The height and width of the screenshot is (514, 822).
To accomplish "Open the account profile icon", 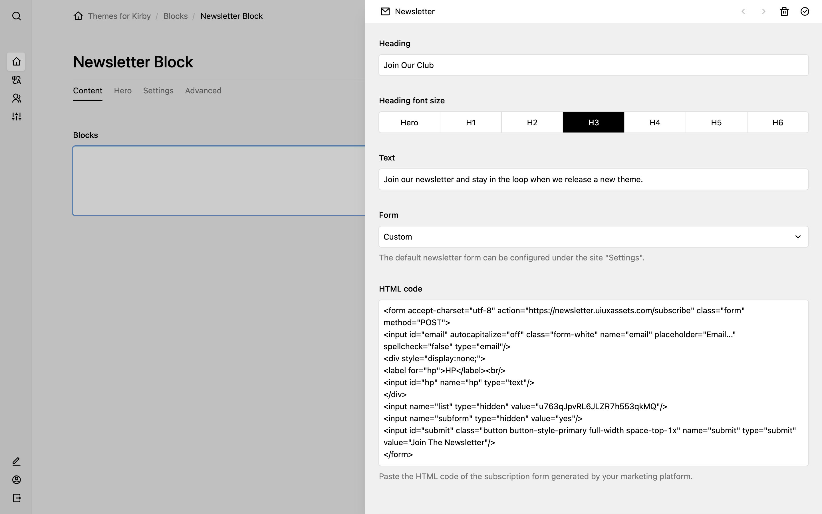I will pyautogui.click(x=16, y=480).
